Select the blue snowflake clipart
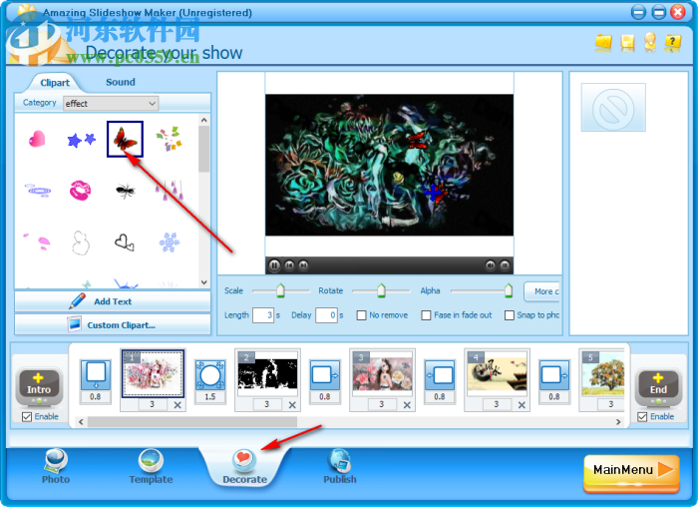 click(170, 243)
